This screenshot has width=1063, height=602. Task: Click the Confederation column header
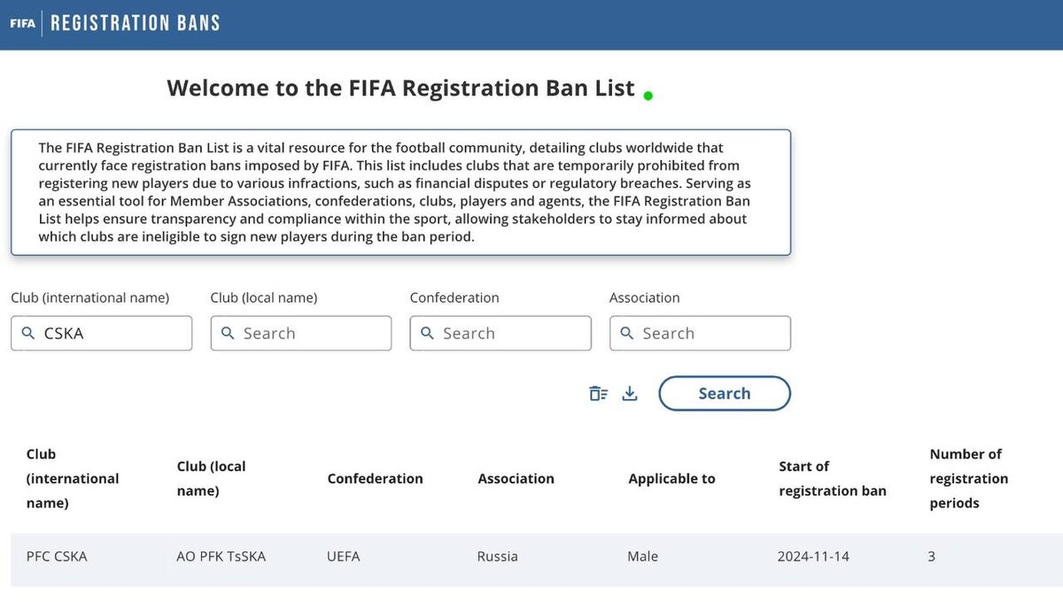[376, 479]
